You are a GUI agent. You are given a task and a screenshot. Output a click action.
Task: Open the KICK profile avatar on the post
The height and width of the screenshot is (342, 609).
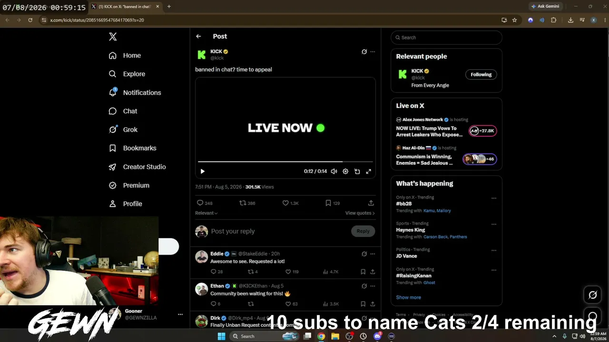[201, 55]
